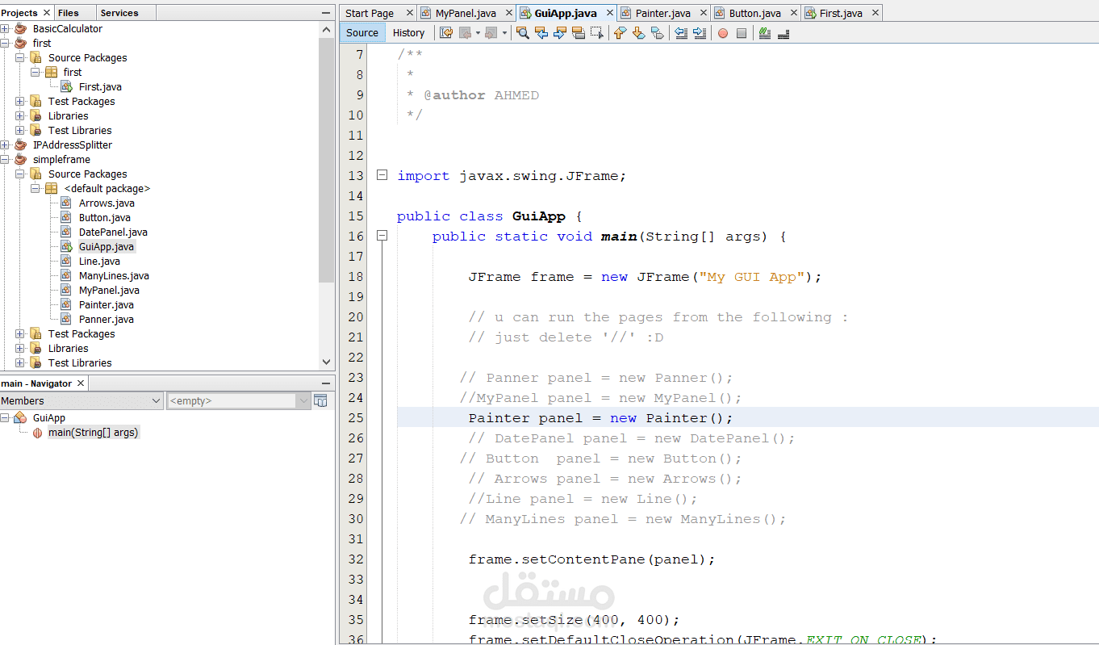Viewport: 1099px width, 645px height.
Task: Collapse GuiApp node in Navigator
Action: [x=5, y=417]
